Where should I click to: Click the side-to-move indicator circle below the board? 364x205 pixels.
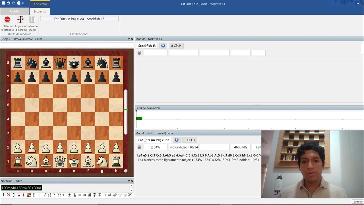tap(126, 171)
